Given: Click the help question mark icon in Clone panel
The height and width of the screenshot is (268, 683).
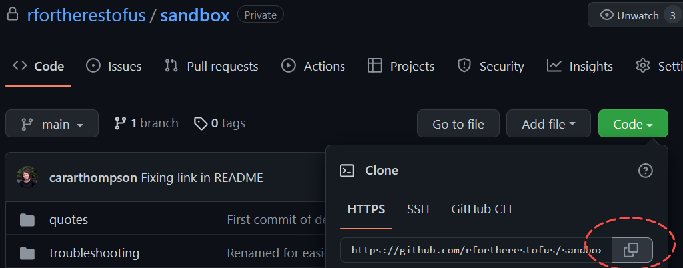Looking at the screenshot, I should coord(645,171).
